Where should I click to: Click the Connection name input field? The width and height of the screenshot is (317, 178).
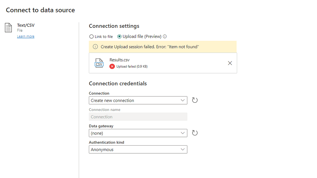(138, 117)
